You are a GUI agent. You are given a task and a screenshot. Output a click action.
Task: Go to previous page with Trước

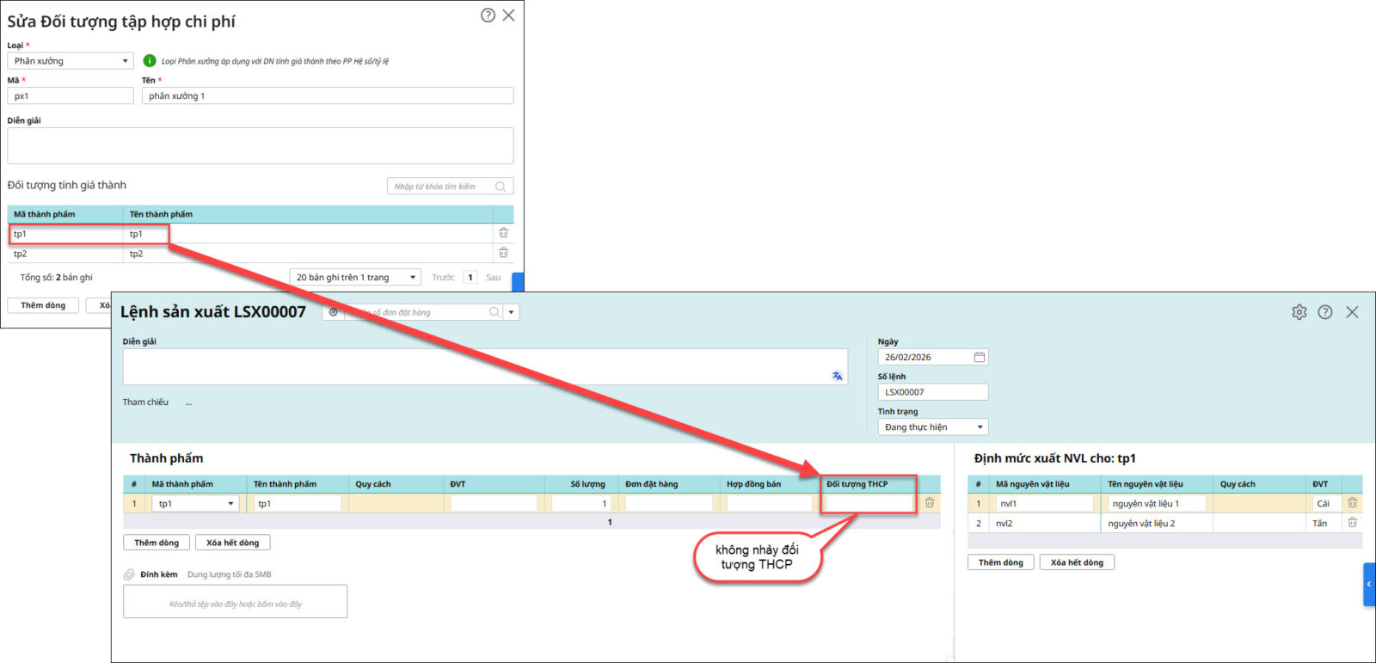click(x=443, y=277)
